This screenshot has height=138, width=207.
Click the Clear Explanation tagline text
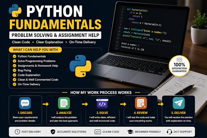[x=50, y=42]
